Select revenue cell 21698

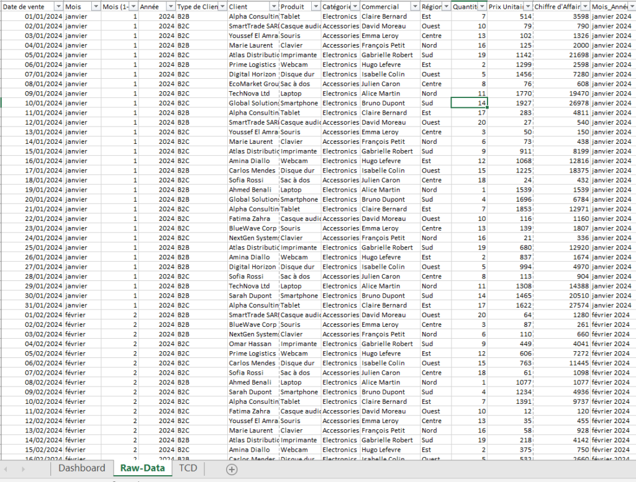tap(561, 55)
